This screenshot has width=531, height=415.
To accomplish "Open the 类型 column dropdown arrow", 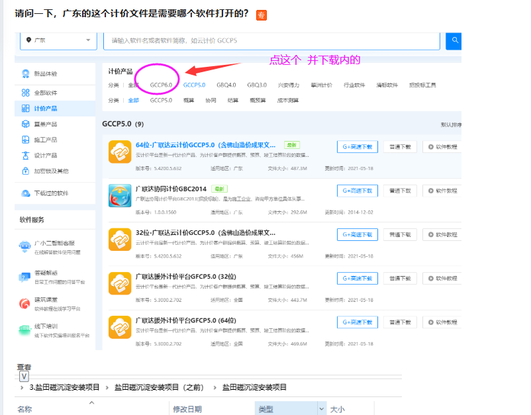I will click(x=321, y=409).
